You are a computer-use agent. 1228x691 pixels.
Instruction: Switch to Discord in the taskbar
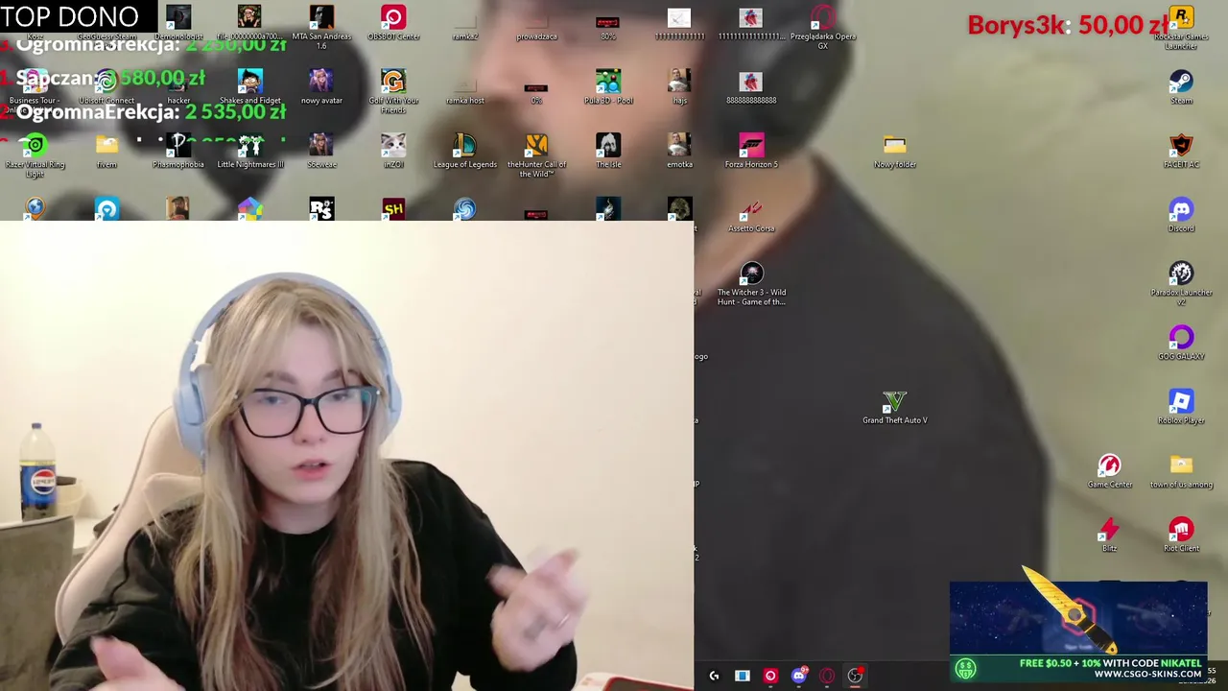pyautogui.click(x=798, y=676)
